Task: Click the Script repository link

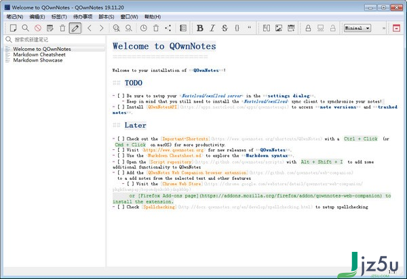Action: [x=170, y=162]
